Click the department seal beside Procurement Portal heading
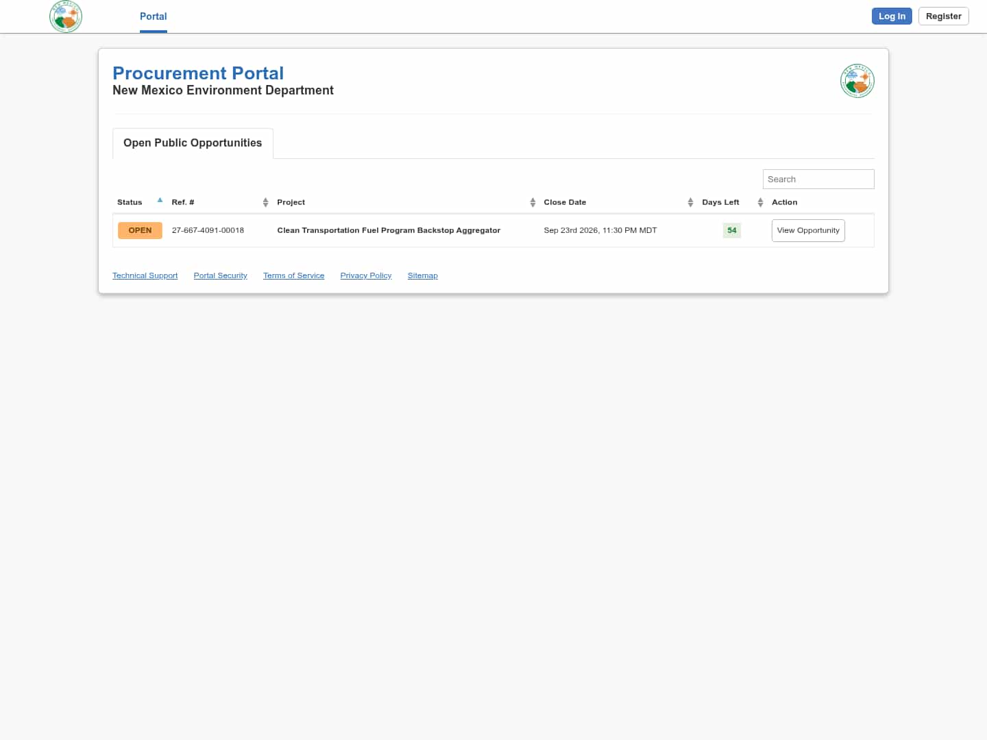Image resolution: width=987 pixels, height=740 pixels. click(857, 81)
